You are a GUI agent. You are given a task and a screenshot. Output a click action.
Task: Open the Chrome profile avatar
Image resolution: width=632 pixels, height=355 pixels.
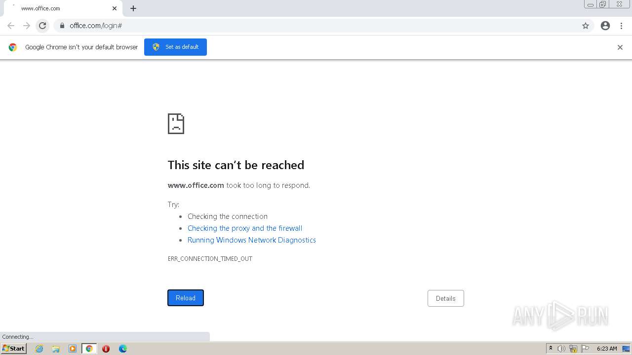point(605,26)
